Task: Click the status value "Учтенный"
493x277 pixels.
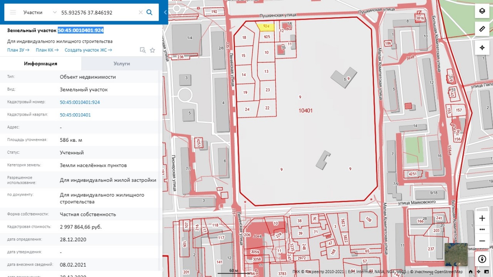Action: pos(72,153)
